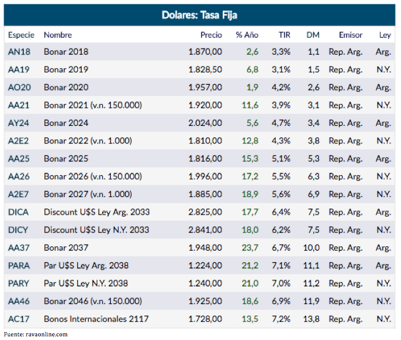Open the AY24 ticker link
Image resolution: width=401 pixels, height=340 pixels.
pos(19,123)
